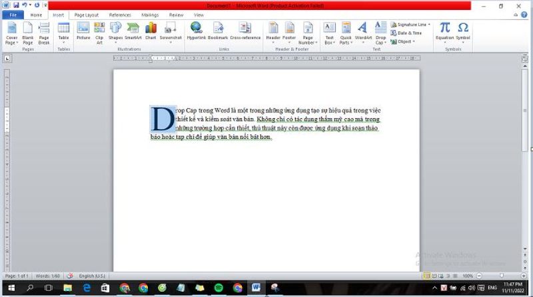Switch to the Mailings tab
The height and width of the screenshot is (297, 533).
(x=150, y=15)
